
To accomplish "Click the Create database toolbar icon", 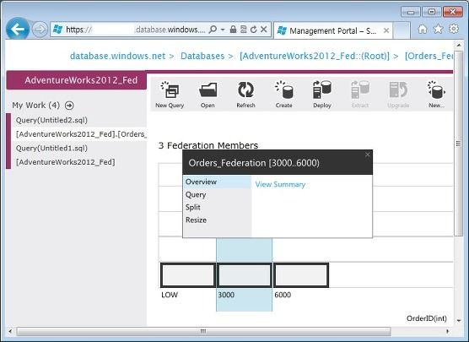I will (283, 95).
